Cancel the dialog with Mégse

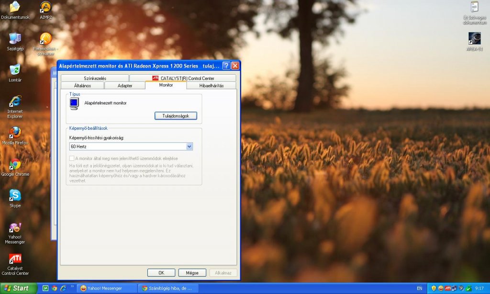pyautogui.click(x=192, y=273)
